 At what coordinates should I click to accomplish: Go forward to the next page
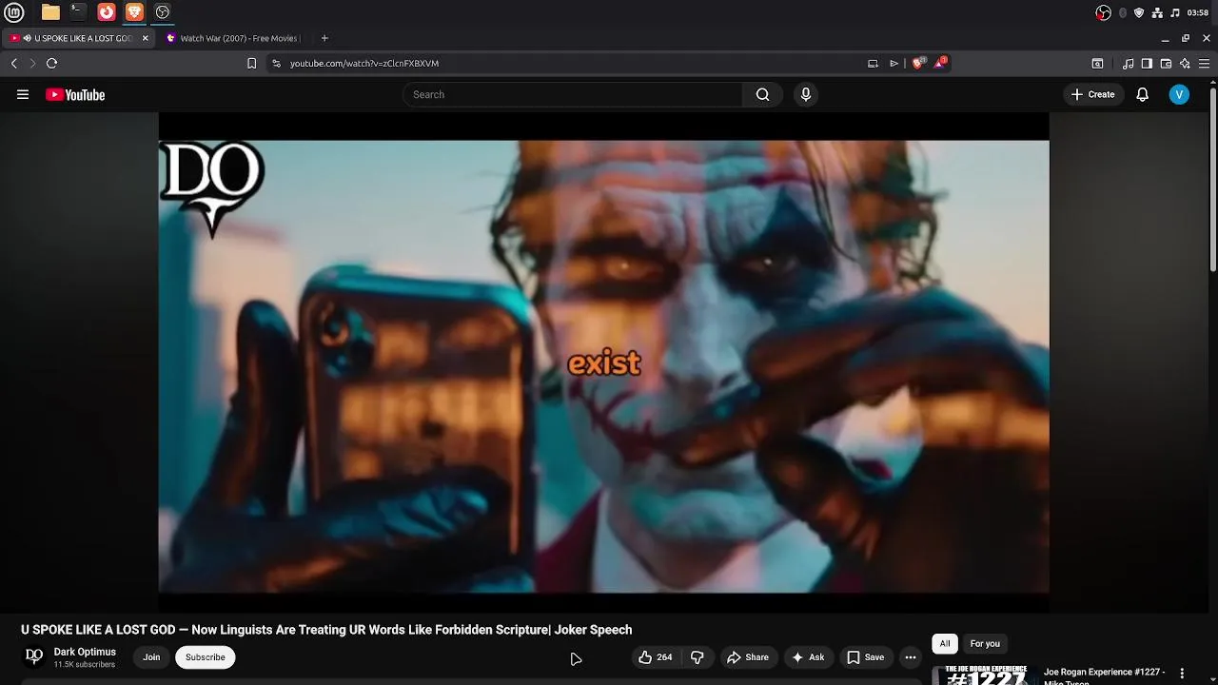pos(32,63)
